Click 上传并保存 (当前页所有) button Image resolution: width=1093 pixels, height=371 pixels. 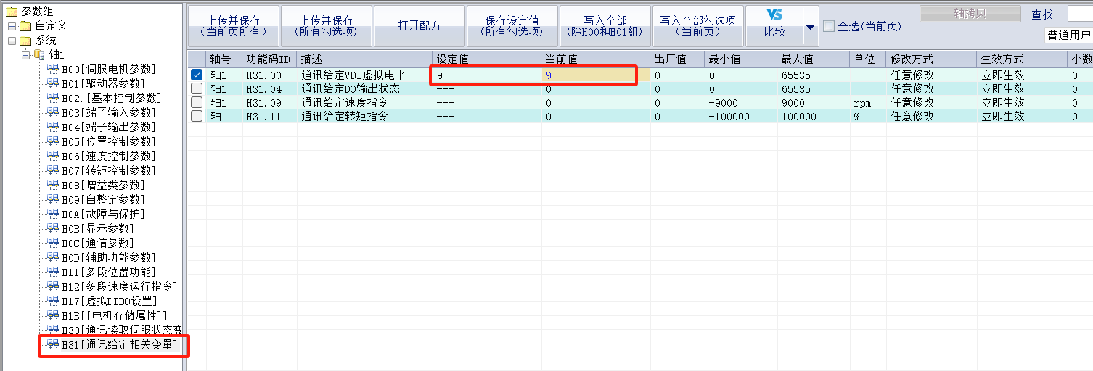(233, 26)
